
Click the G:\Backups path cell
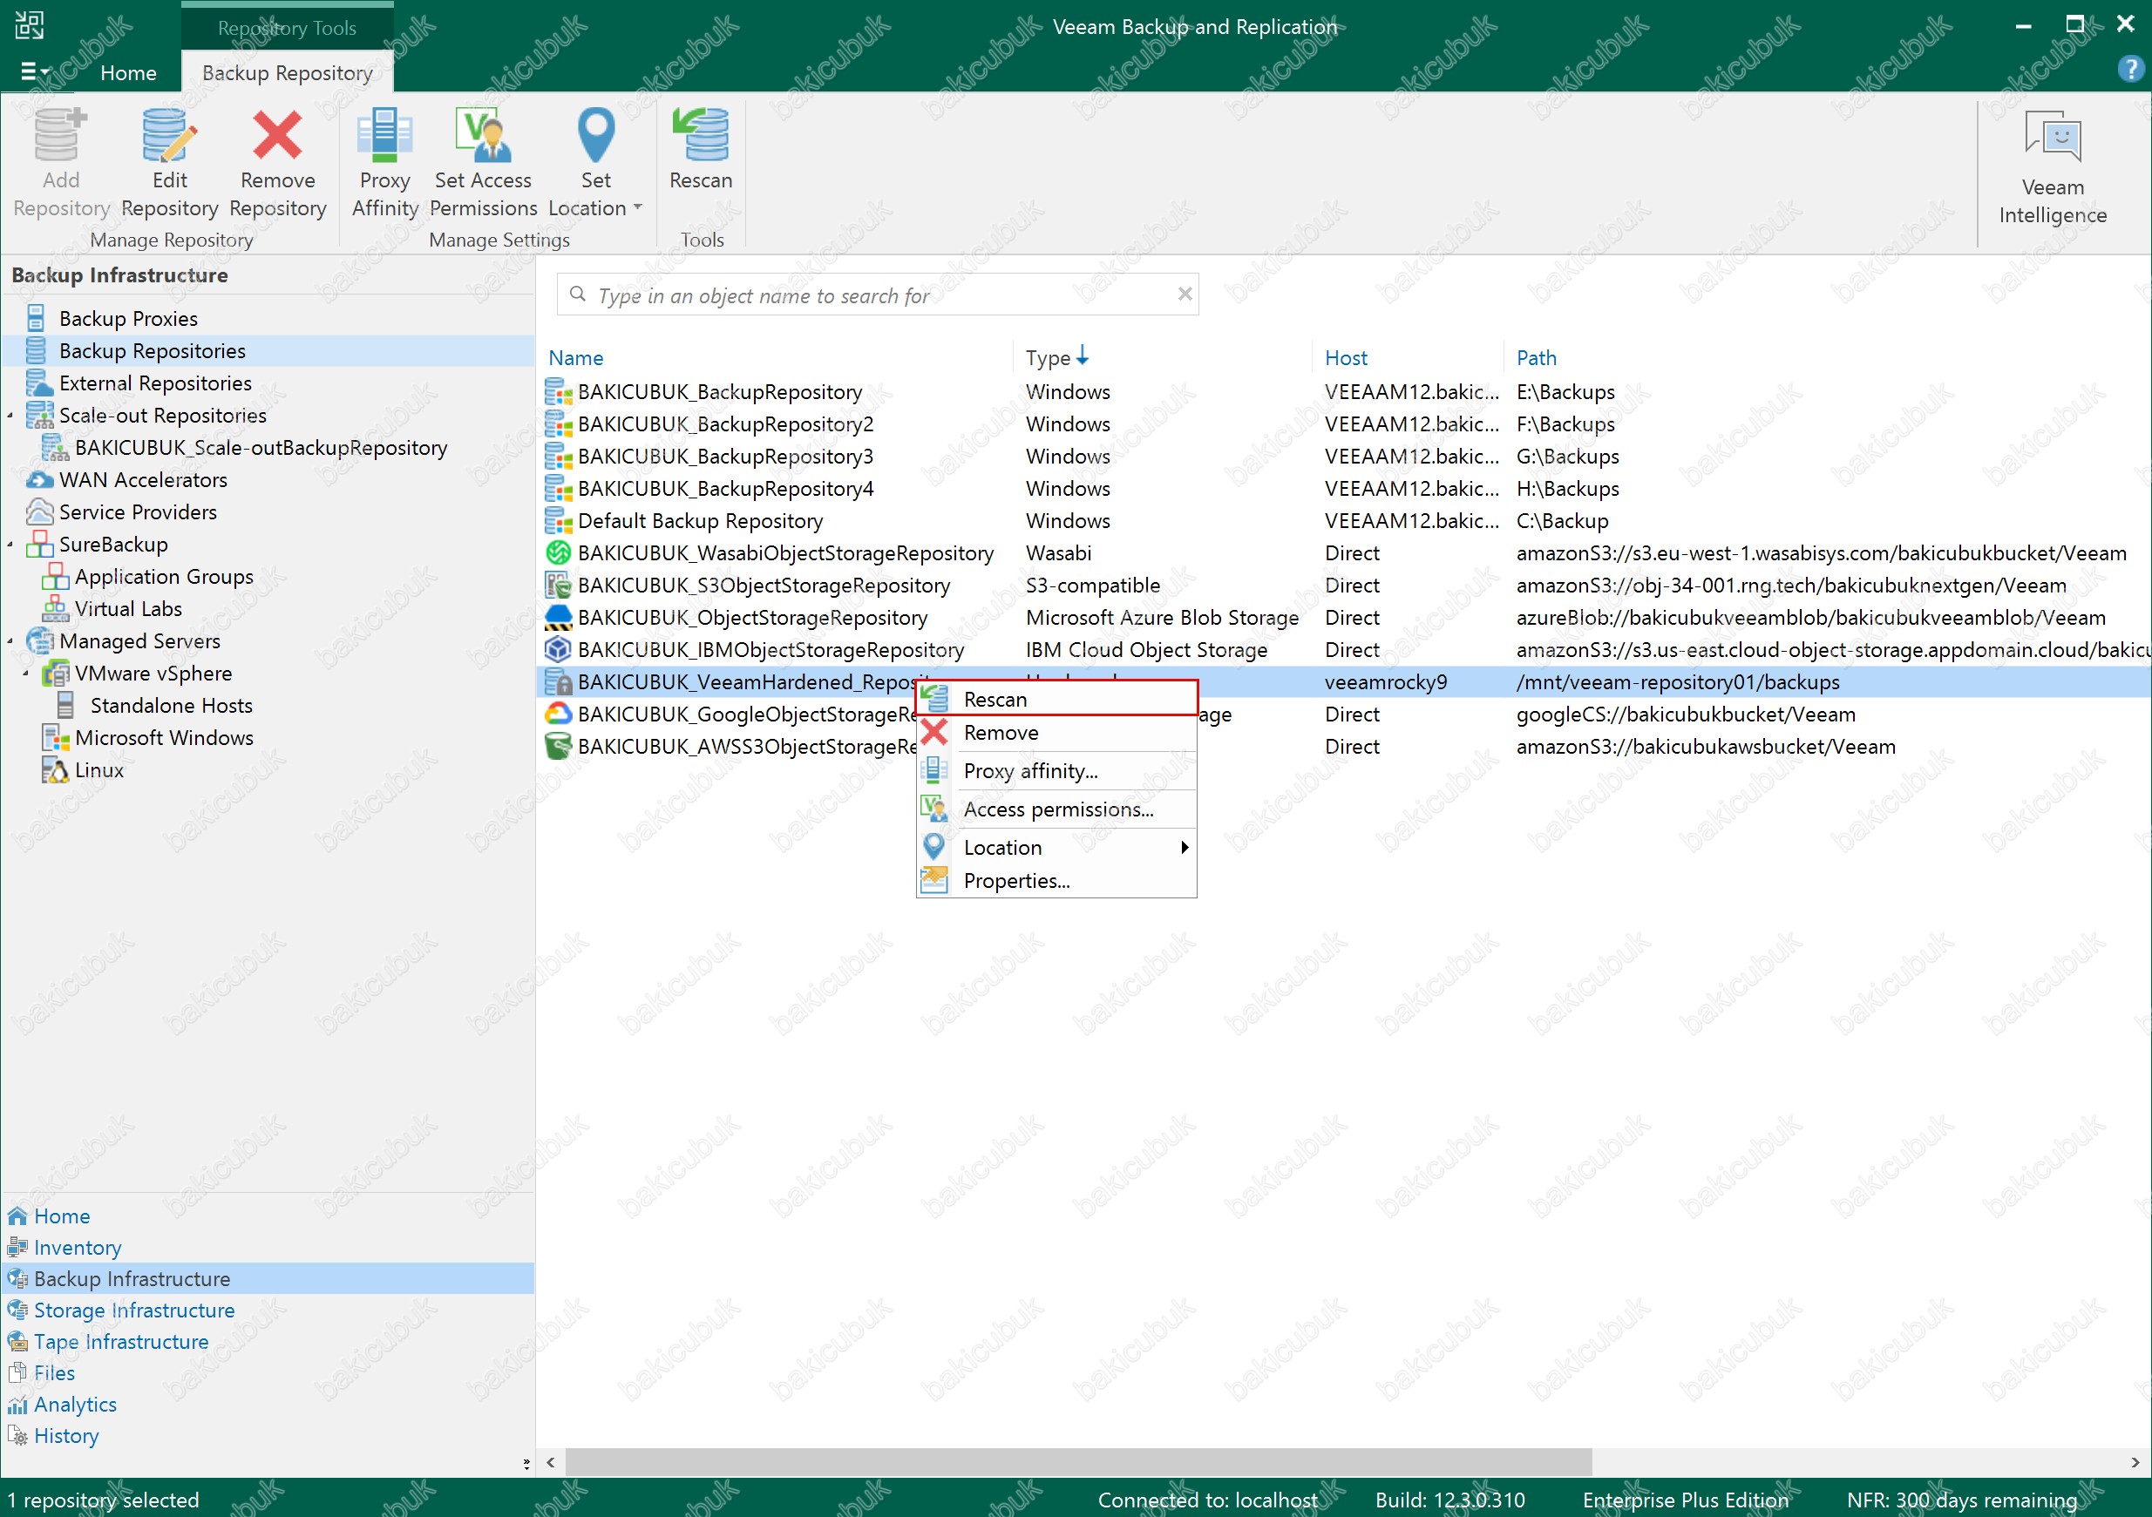pyautogui.click(x=1567, y=457)
